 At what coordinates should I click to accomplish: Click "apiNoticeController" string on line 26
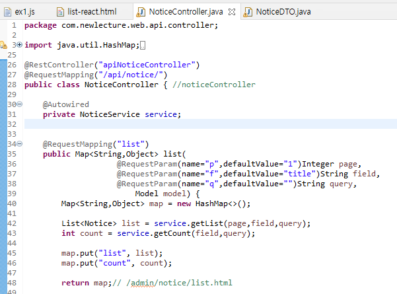(x=147, y=65)
